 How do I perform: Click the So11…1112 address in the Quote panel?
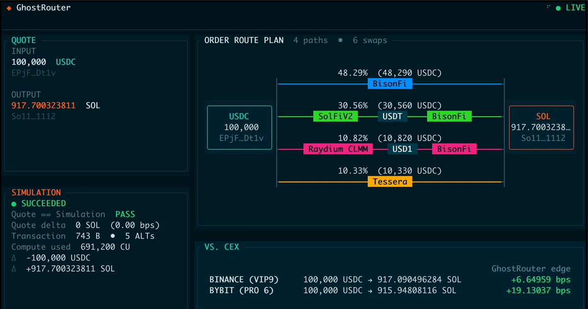[x=33, y=116]
